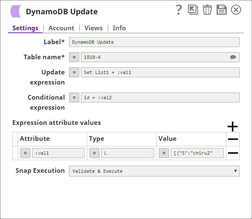Toggle expression for Conditional expression

pyautogui.click(x=74, y=98)
